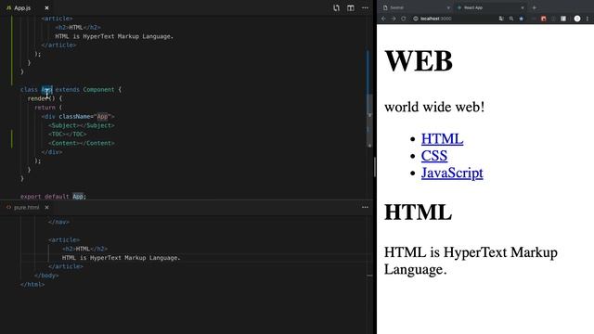Bookmark this page with star icon

pyautogui.click(x=522, y=19)
